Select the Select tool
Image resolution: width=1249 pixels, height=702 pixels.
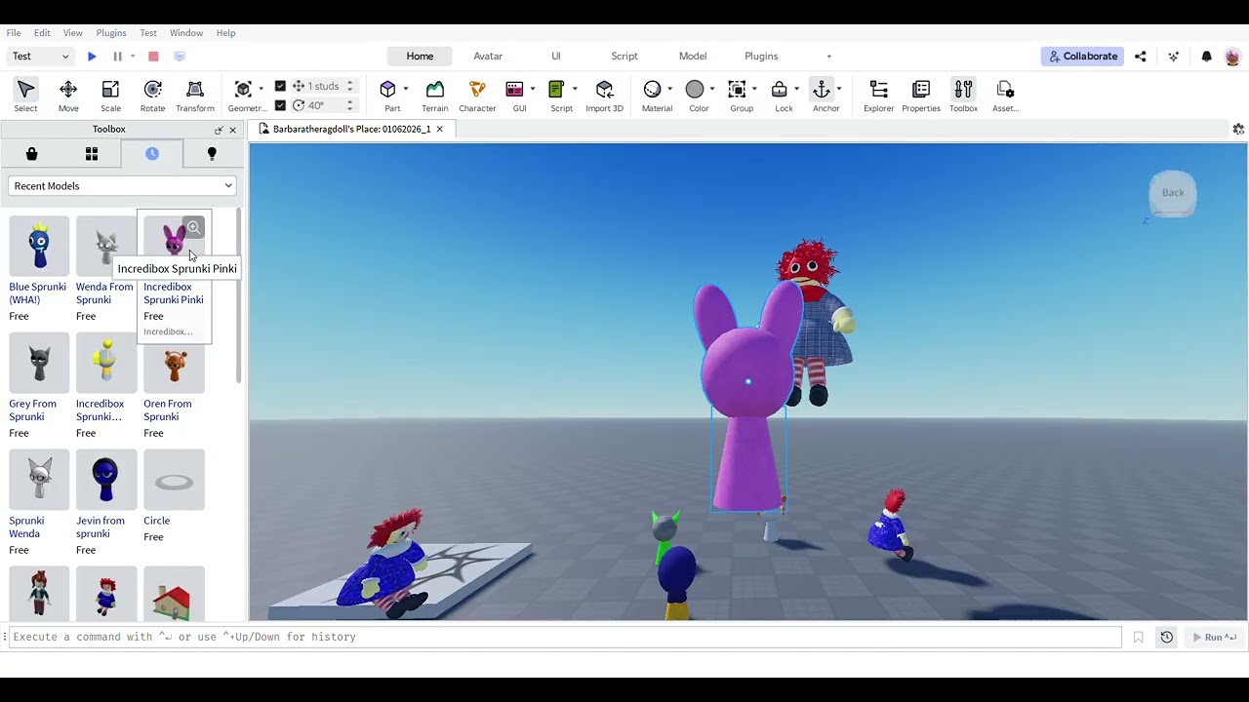[25, 96]
